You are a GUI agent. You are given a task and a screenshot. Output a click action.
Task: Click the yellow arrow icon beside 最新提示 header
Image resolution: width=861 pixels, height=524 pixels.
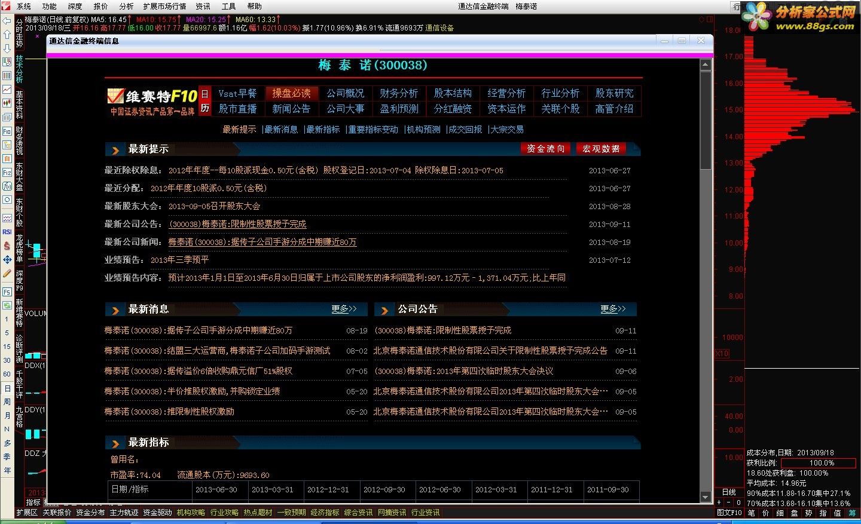tap(115, 149)
